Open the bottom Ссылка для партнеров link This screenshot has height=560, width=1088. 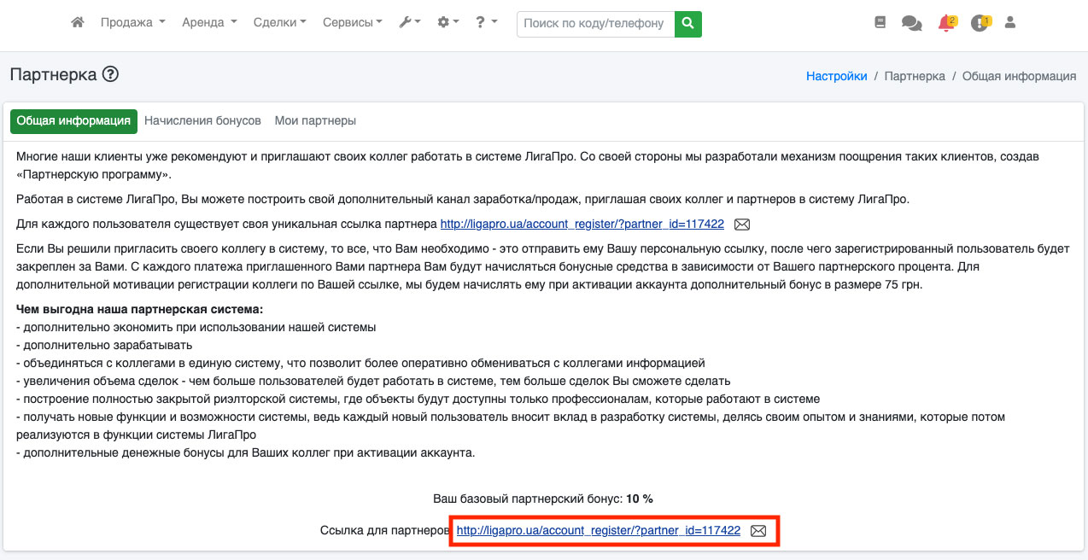[x=598, y=530]
